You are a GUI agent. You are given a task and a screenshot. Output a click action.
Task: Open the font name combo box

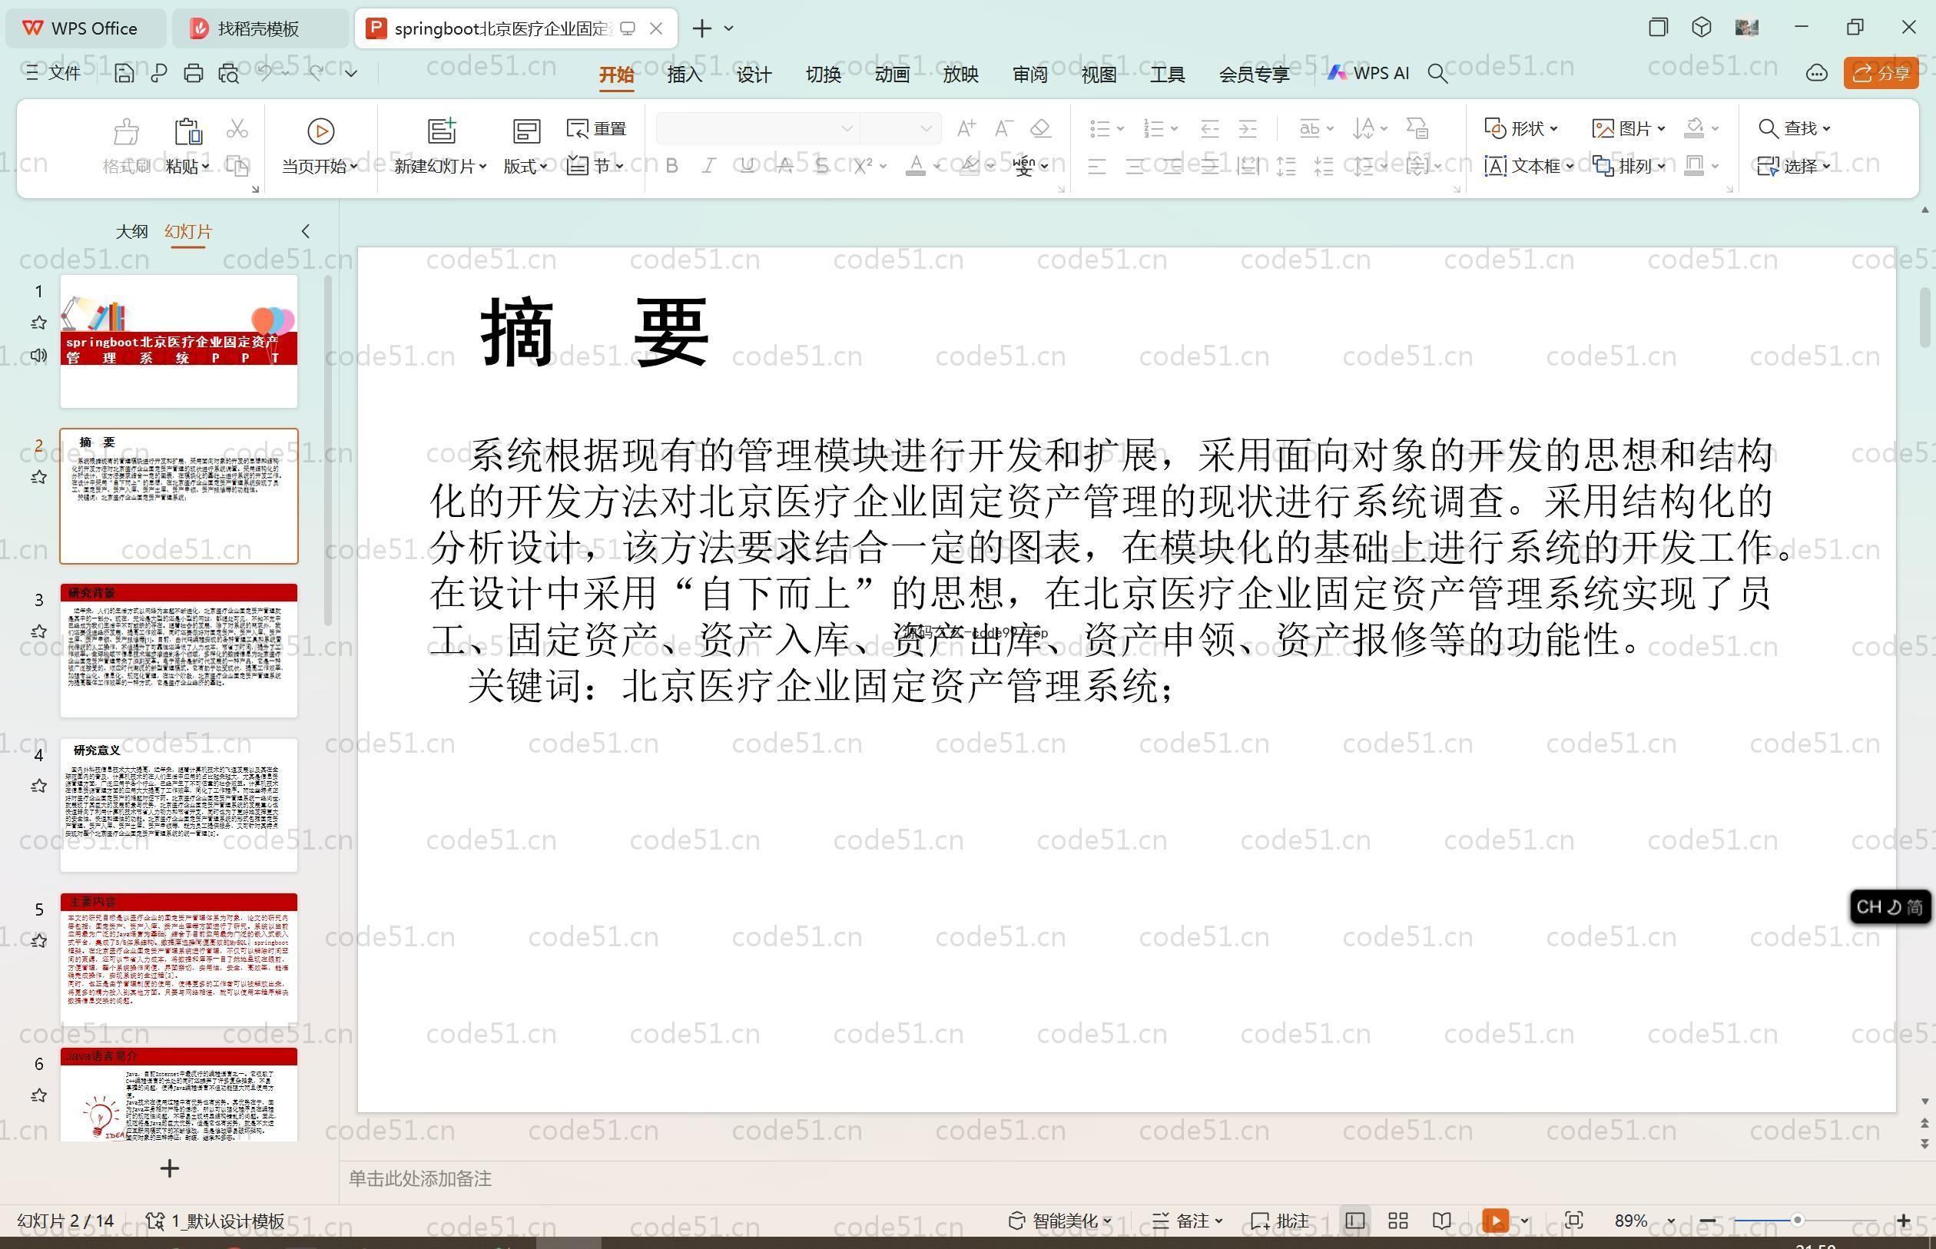click(756, 128)
